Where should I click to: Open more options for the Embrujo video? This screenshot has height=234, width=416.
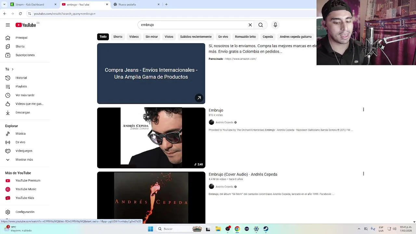pyautogui.click(x=363, y=110)
